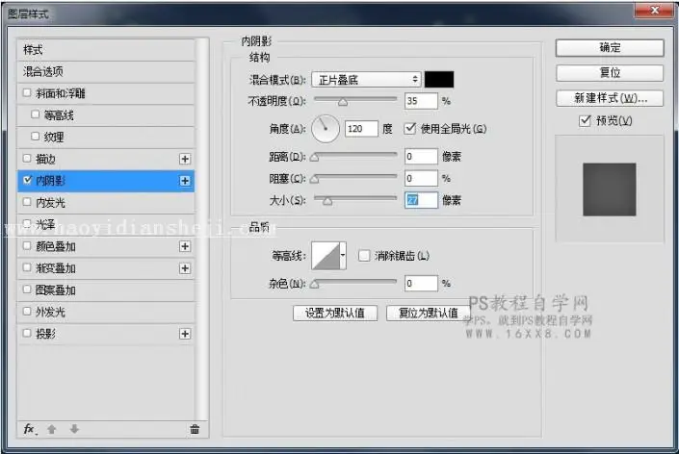
Task: Add another 渐变叠加 effect with plus
Action: (x=185, y=268)
